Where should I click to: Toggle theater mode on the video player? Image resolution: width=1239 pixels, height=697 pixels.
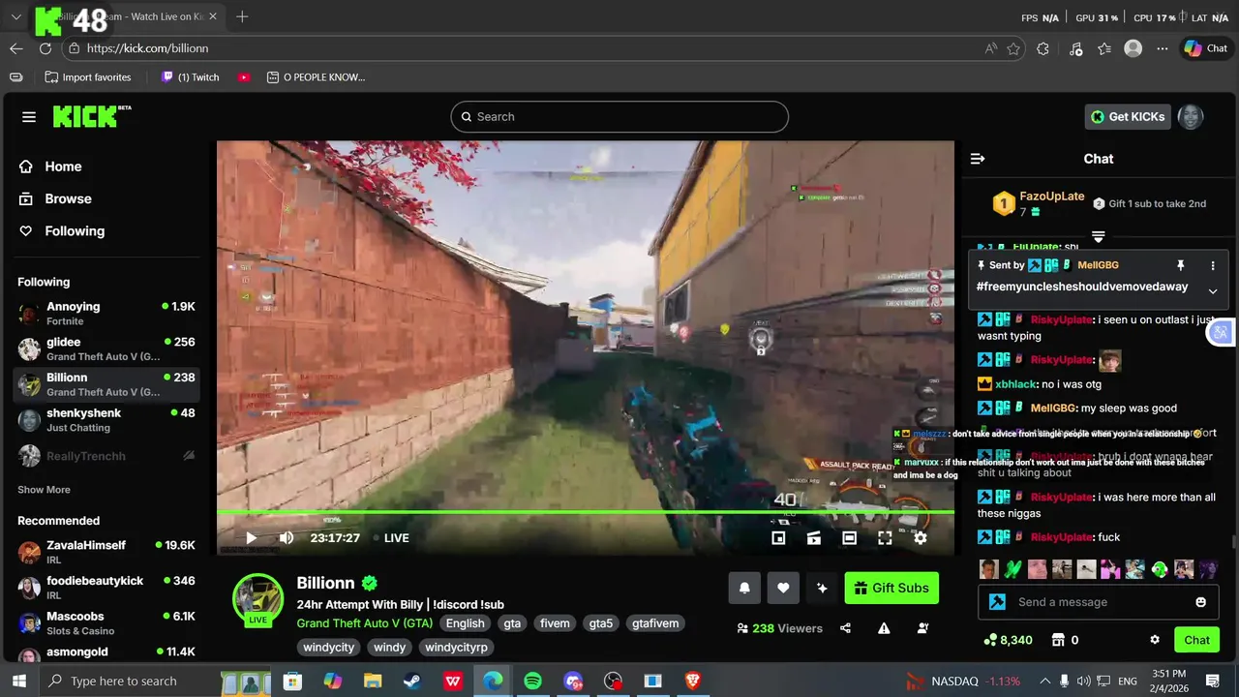849,538
